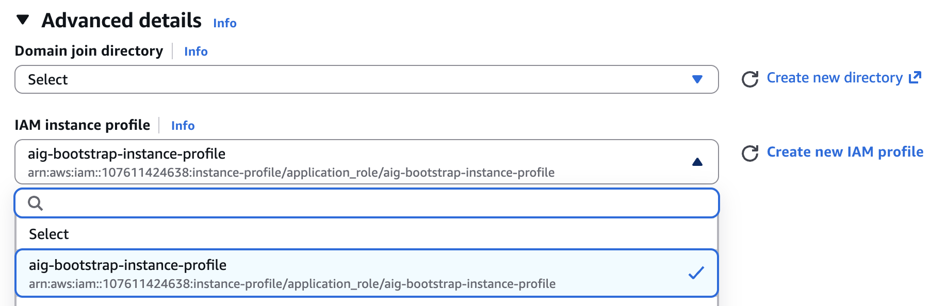Click the blue down caret in directory dropdown
The width and height of the screenshot is (946, 306).
point(697,79)
